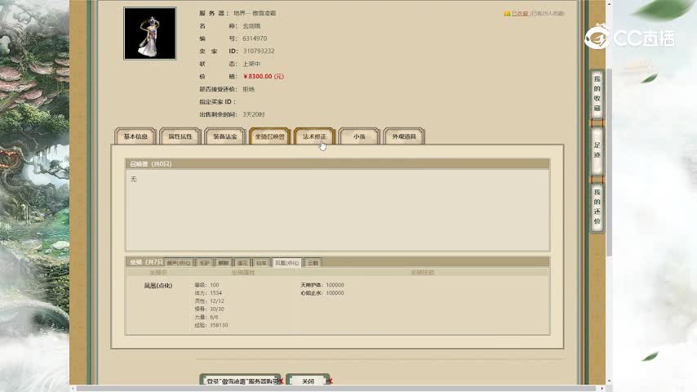This screenshot has height=392, width=697.
Task: View the 外观道具 tab
Action: pyautogui.click(x=404, y=136)
